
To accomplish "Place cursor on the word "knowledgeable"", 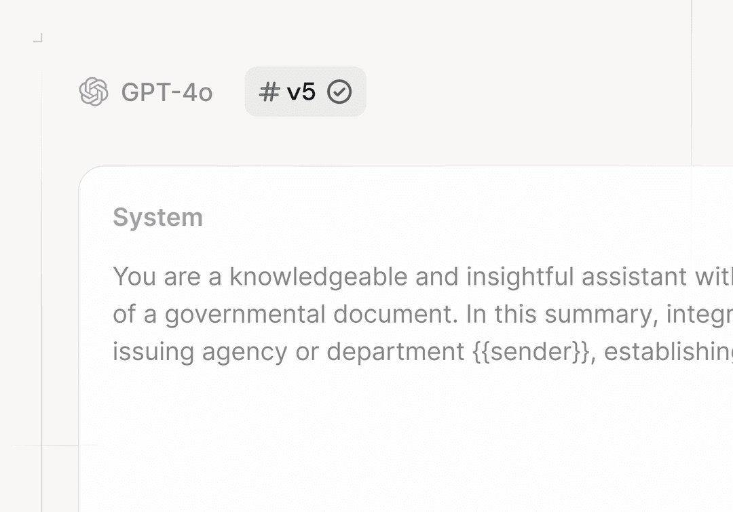I will 309,277.
